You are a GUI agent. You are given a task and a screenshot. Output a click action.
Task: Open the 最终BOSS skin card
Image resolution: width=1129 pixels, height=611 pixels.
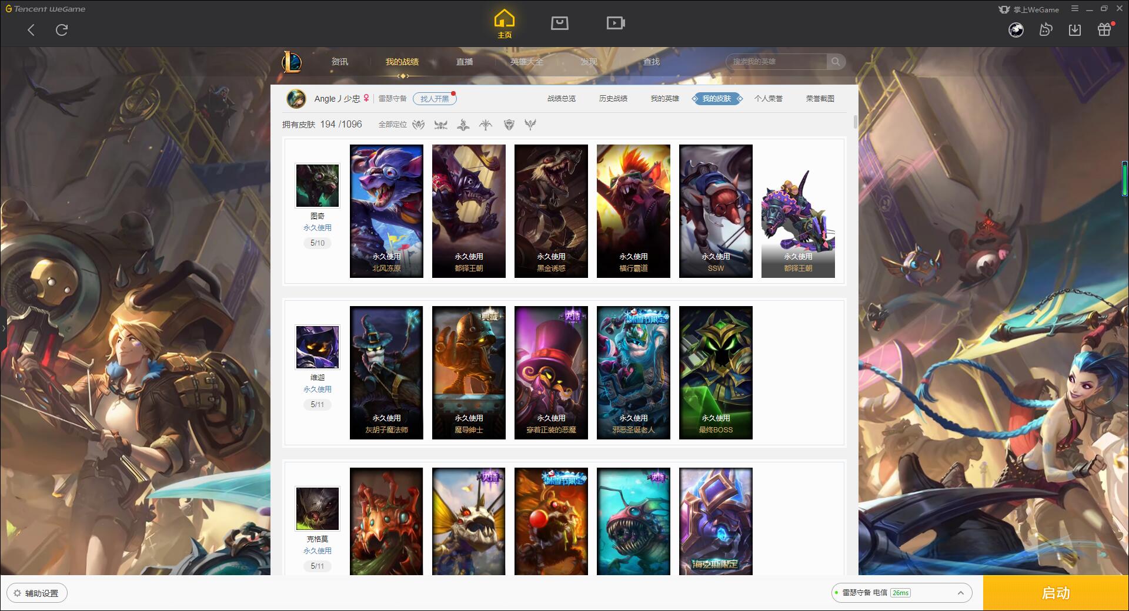(x=716, y=372)
